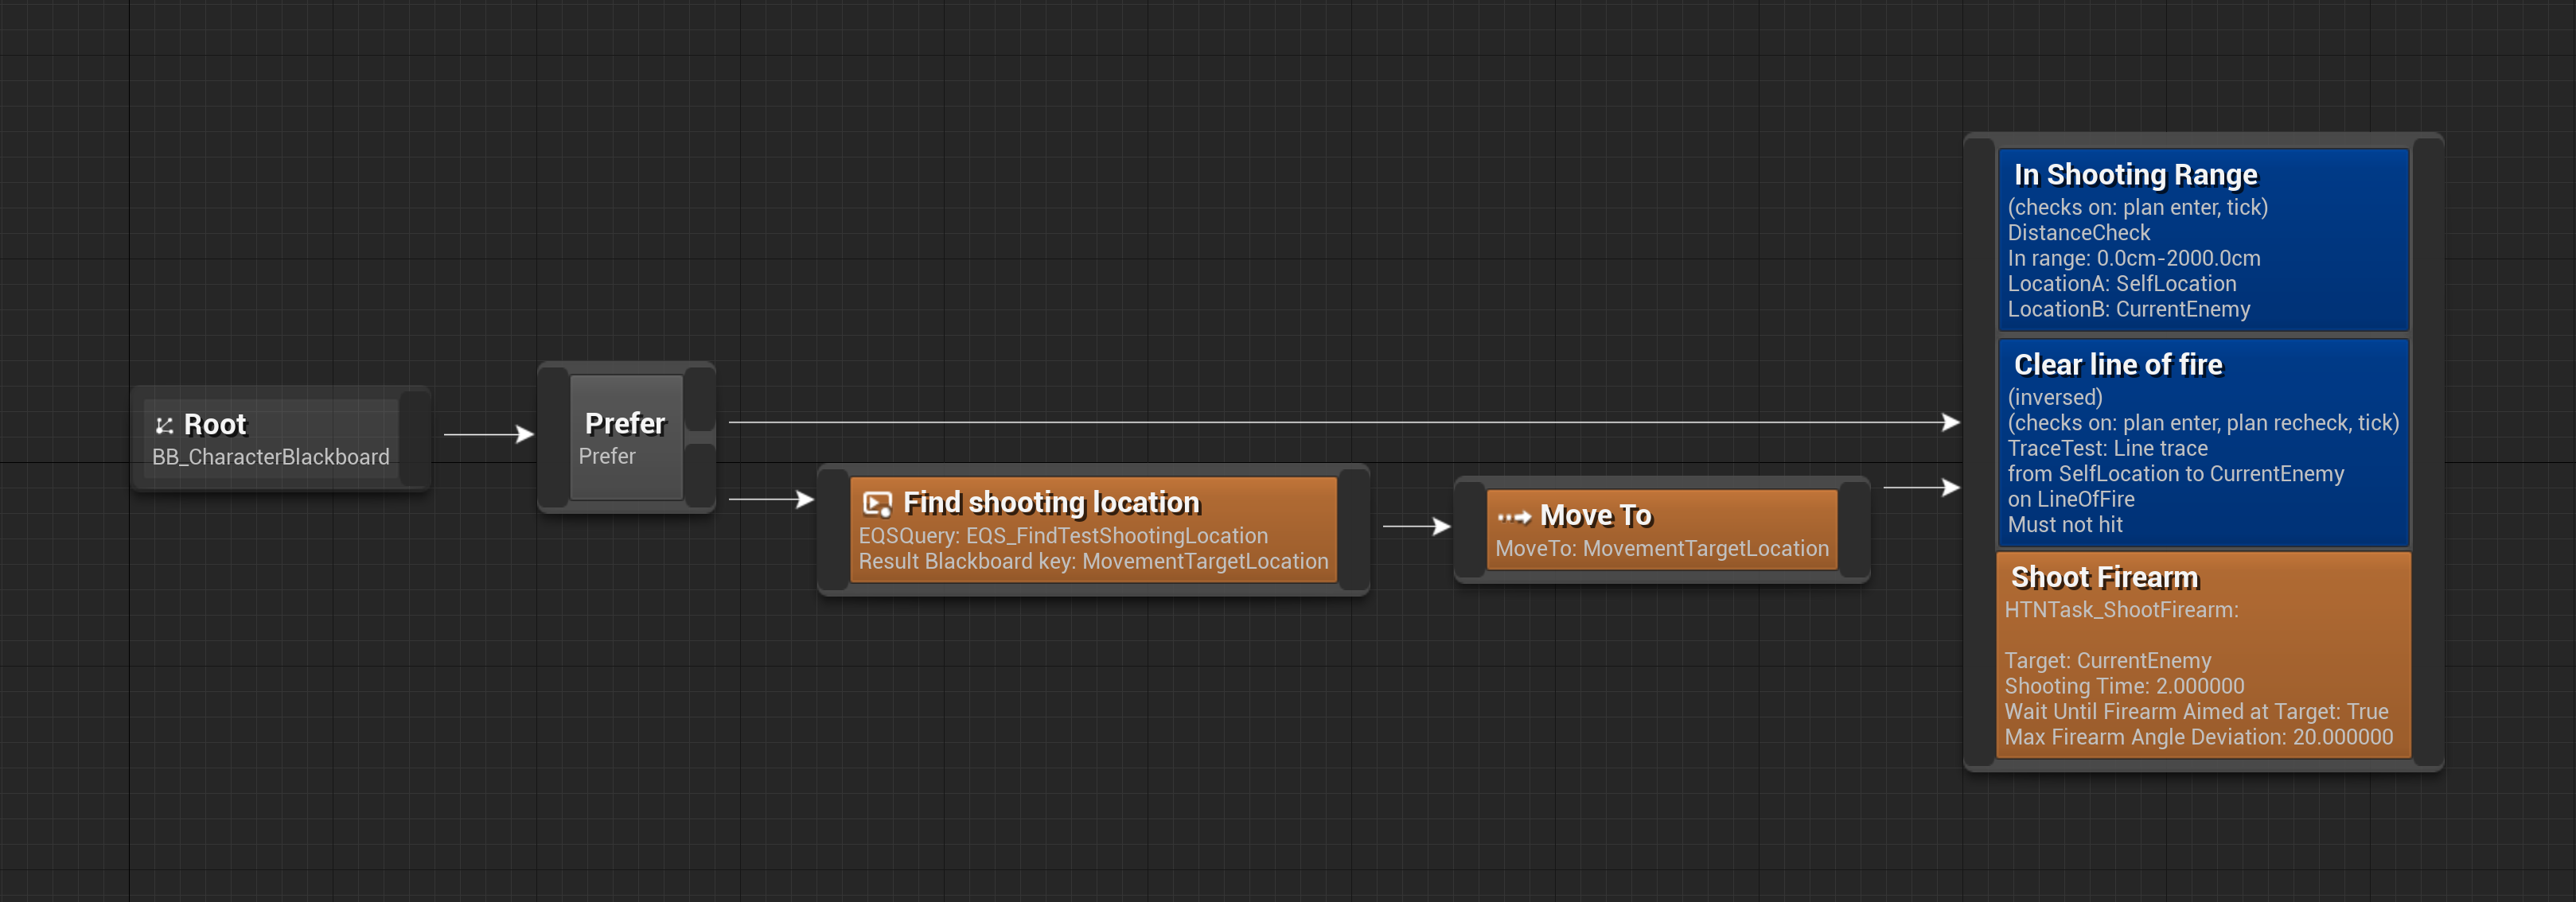Click the Root node output pin
Screen dimensions: 2576x902
[x=414, y=438]
